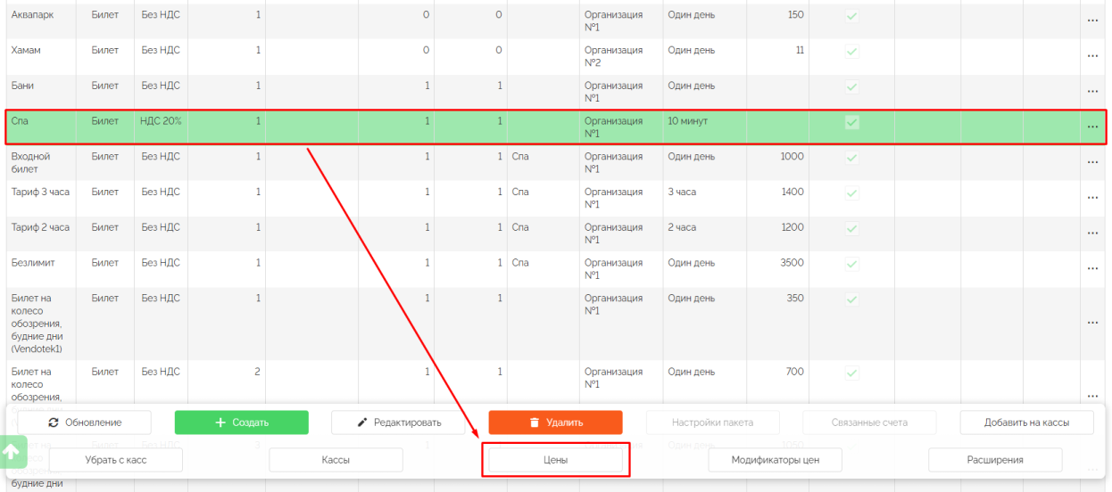Click Редактировать button with pencil icon

pyautogui.click(x=398, y=422)
